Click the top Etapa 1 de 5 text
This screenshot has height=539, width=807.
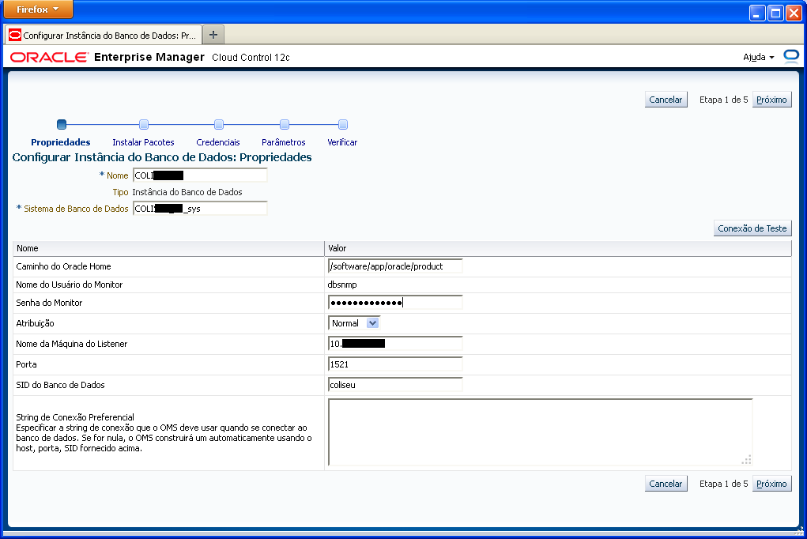tap(723, 100)
